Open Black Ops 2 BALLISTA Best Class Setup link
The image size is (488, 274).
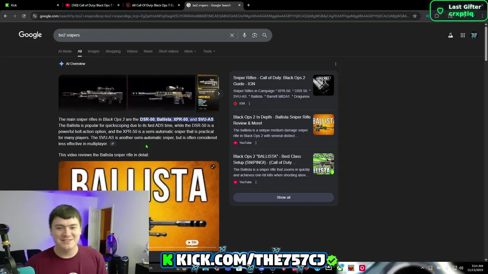[267, 159]
